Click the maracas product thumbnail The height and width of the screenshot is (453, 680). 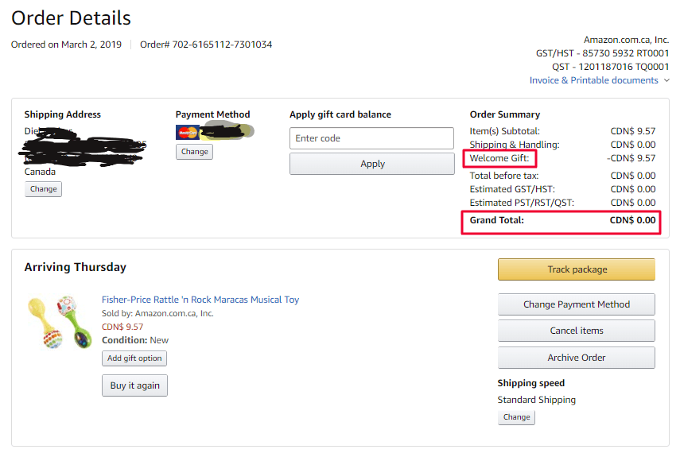[x=60, y=322]
